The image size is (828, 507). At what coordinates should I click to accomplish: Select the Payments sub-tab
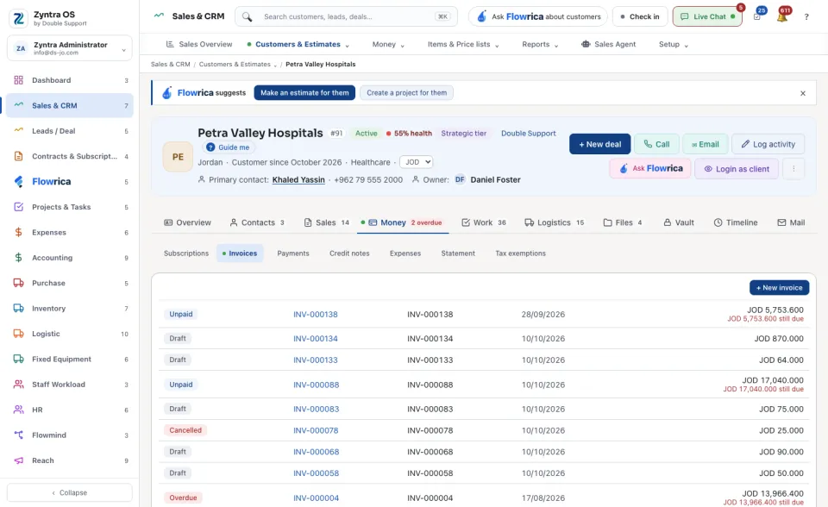click(x=293, y=253)
